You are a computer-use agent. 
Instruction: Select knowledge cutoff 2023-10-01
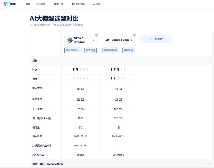tap(81, 146)
